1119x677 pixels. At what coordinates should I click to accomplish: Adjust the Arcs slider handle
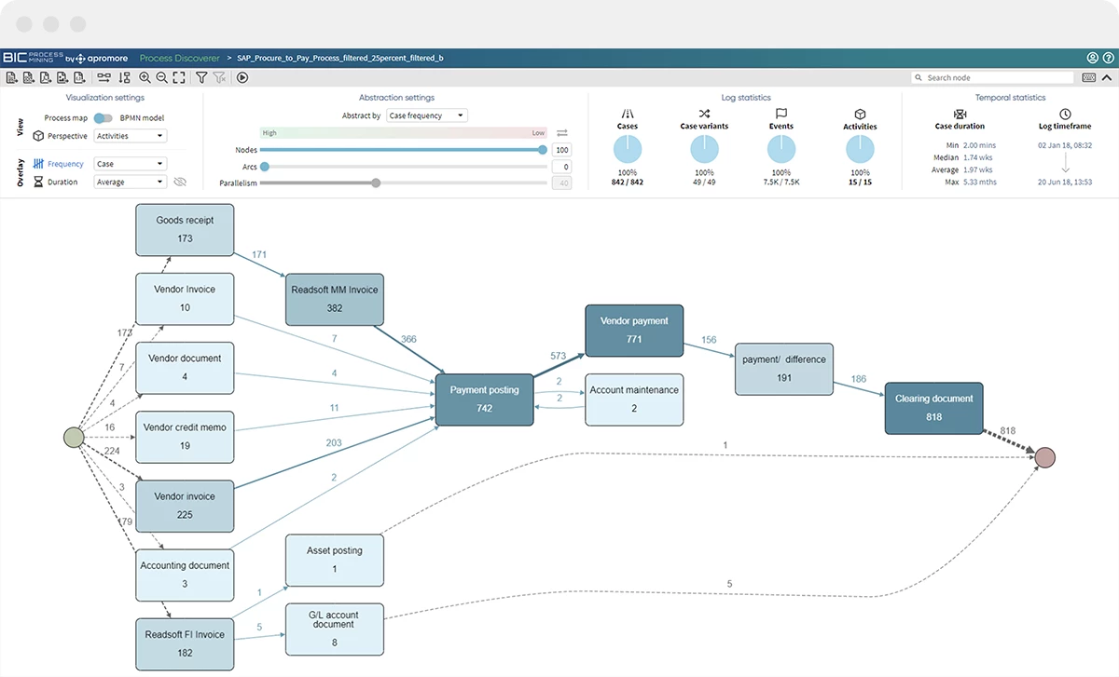coord(265,167)
